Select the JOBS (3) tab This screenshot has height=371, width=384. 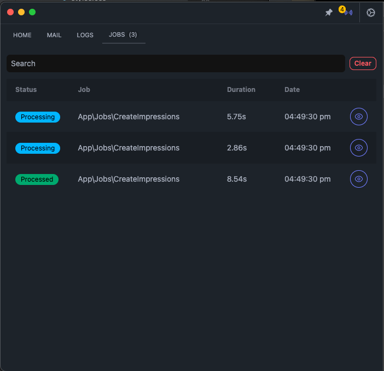pos(123,35)
